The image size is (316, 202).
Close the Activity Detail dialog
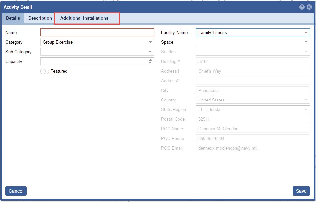(x=309, y=7)
